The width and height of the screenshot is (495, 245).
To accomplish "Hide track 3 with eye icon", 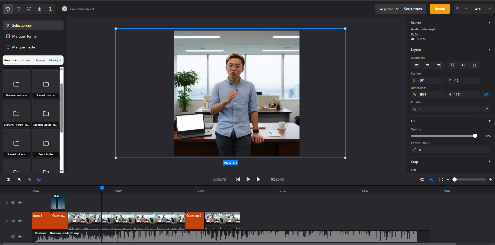I will point(13,203).
